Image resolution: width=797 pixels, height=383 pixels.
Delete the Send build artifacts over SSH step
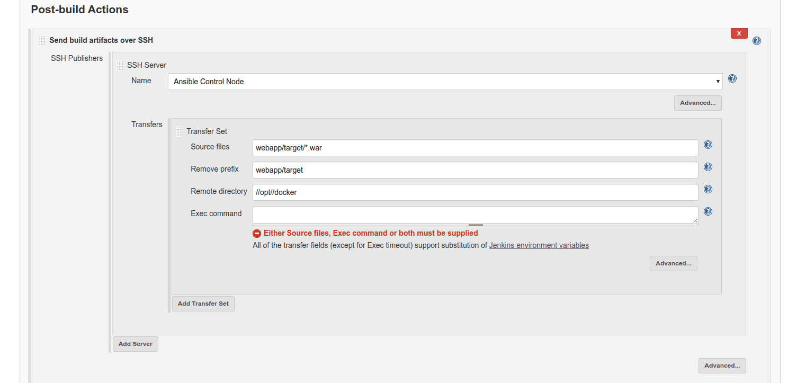[x=739, y=33]
